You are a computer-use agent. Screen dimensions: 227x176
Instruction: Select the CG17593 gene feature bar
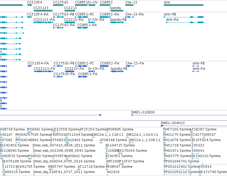coord(58,5)
